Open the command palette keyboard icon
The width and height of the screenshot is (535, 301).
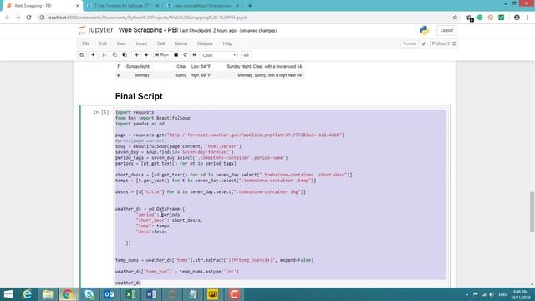pyautogui.click(x=246, y=55)
